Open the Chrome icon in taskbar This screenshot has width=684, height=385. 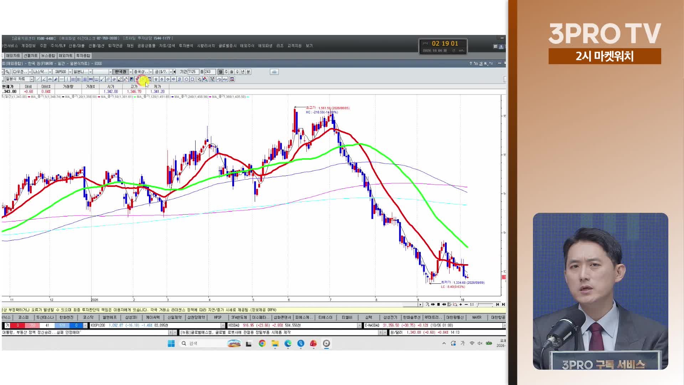coord(262,343)
